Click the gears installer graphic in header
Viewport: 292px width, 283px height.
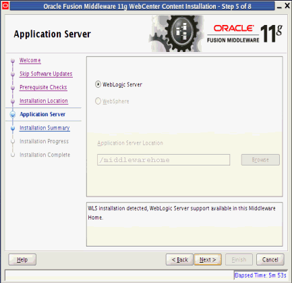(x=177, y=34)
